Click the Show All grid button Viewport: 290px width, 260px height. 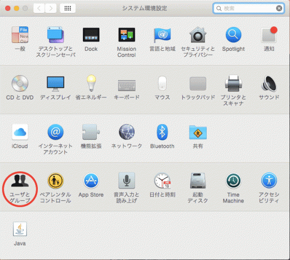pos(68,8)
